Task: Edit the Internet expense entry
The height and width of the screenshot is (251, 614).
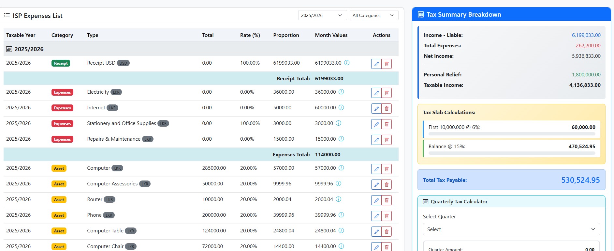Action: click(x=376, y=109)
